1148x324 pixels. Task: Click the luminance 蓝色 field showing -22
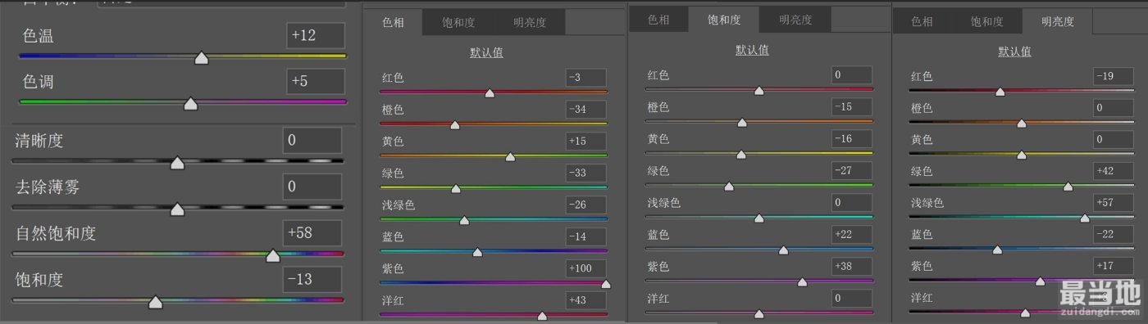coord(1114,235)
